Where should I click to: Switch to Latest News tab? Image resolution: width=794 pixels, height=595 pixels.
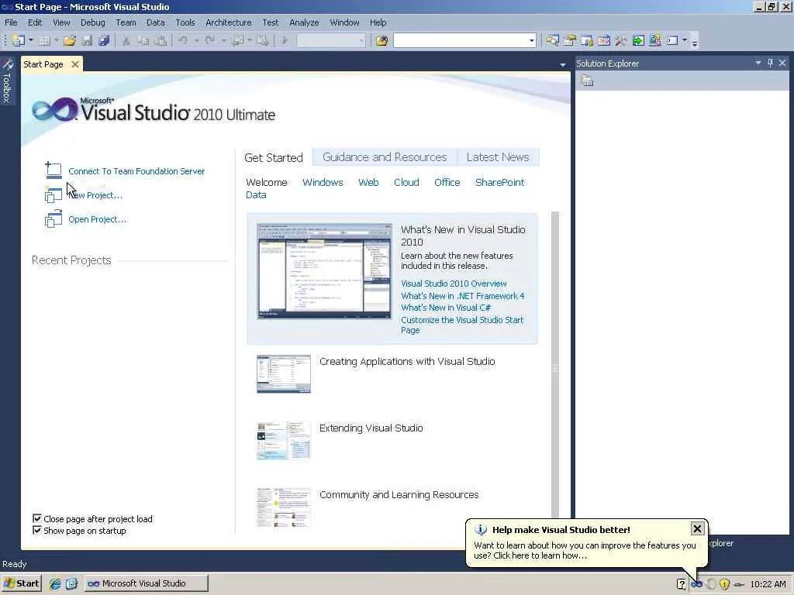pos(498,156)
